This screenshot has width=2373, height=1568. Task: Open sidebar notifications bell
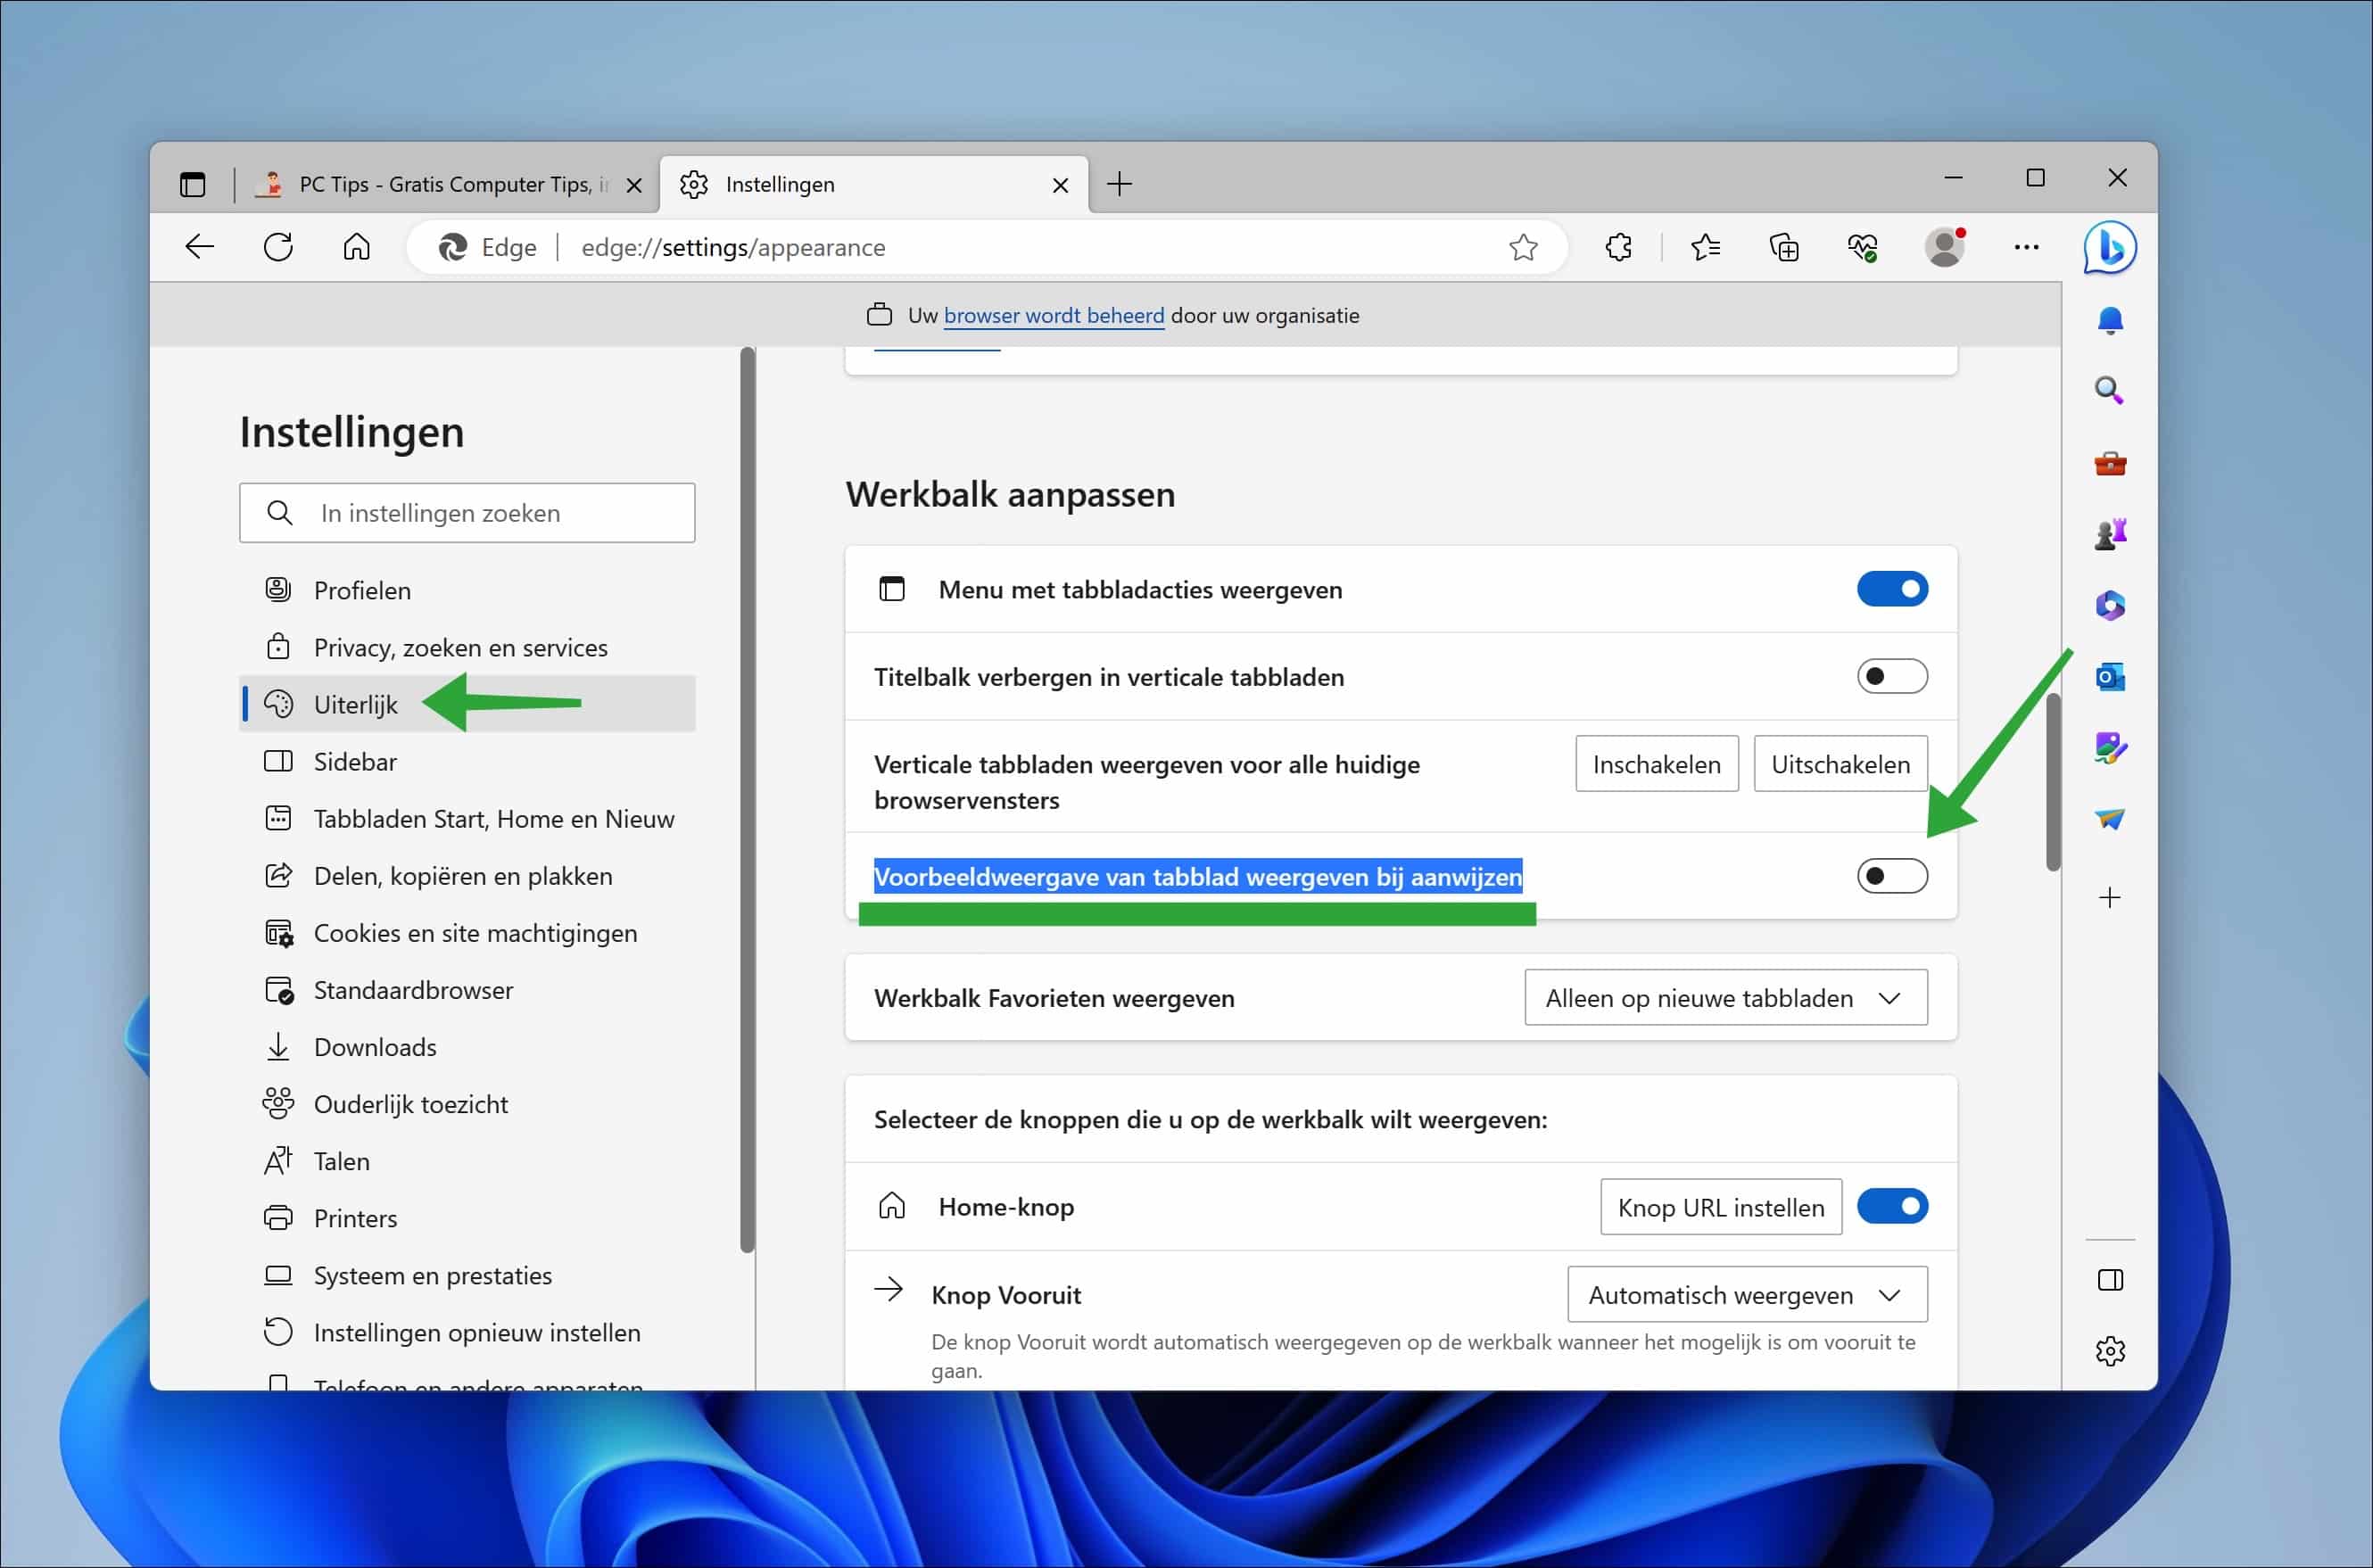click(2110, 320)
